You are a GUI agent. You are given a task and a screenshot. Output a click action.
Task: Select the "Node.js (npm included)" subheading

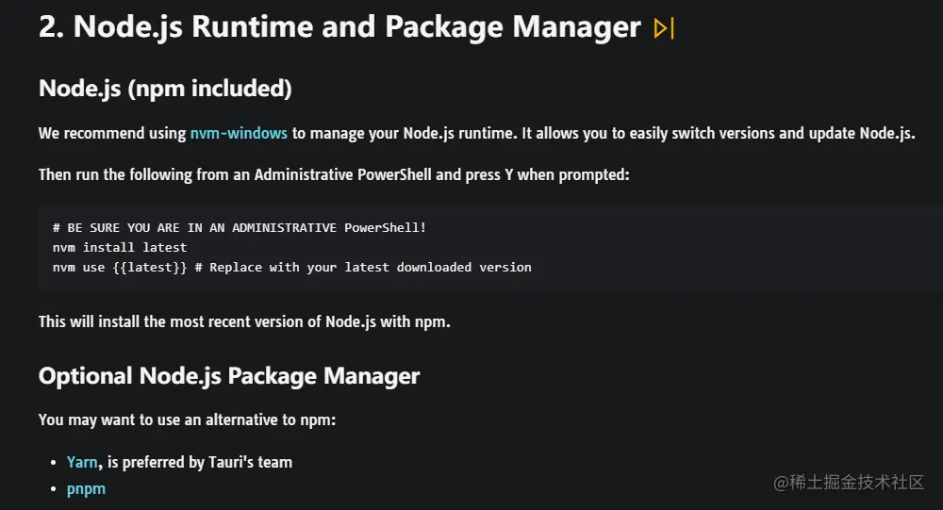tap(165, 89)
